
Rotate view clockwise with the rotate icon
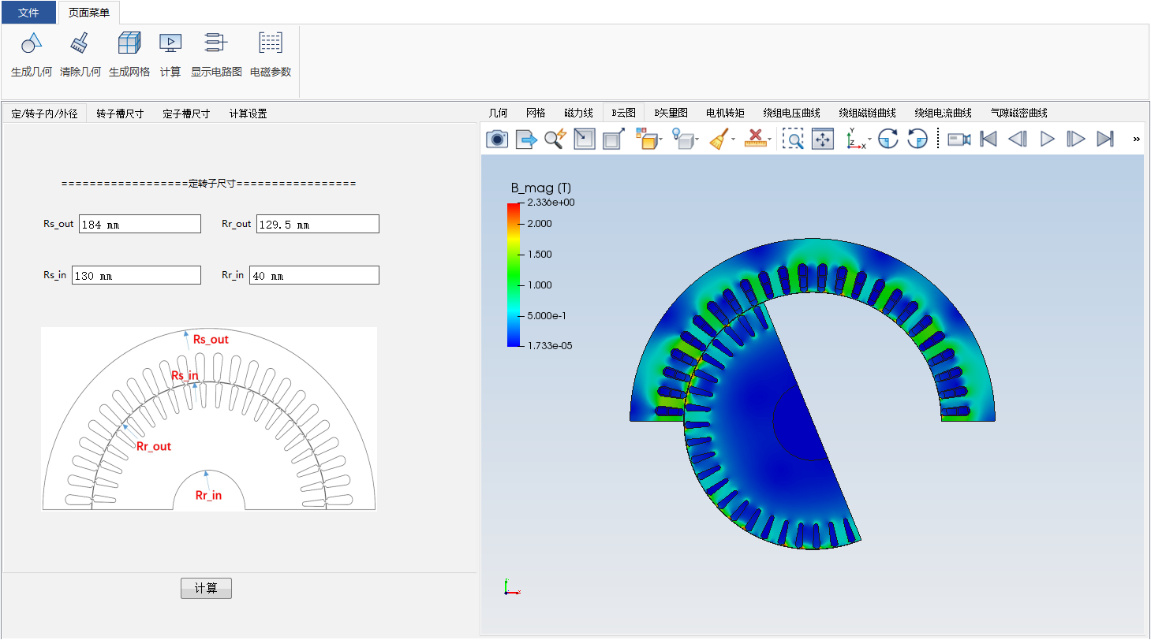[x=888, y=140]
